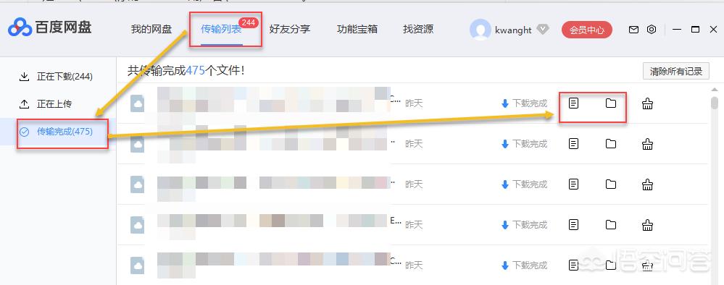The height and width of the screenshot is (285, 724).
Task: Open the 好友分享 tab
Action: (289, 30)
